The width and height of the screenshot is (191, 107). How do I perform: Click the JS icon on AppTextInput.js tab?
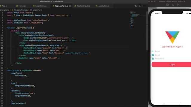[75, 6]
